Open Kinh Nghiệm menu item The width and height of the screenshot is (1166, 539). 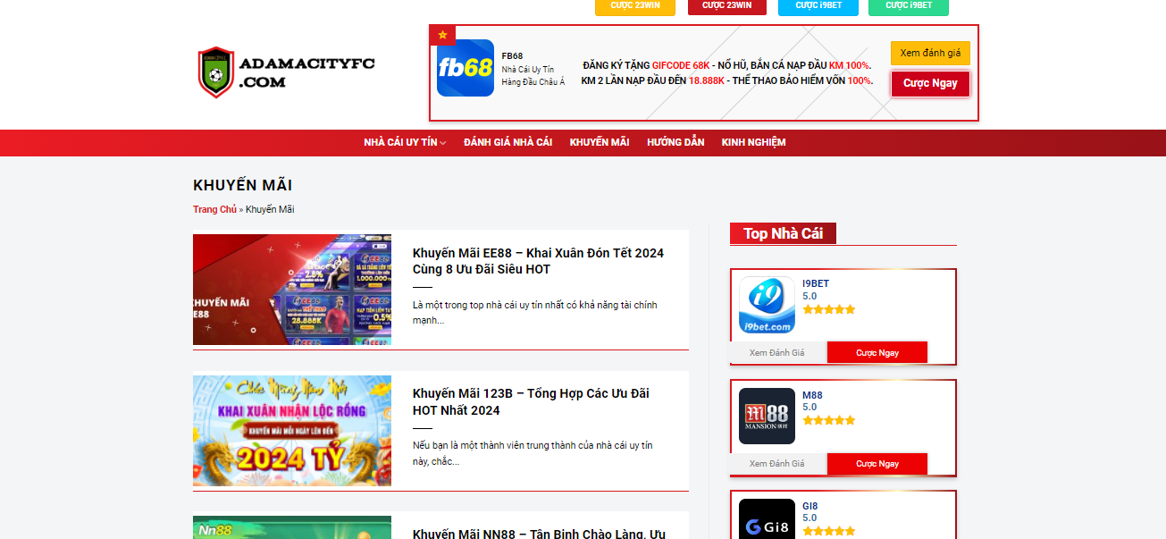(x=753, y=143)
